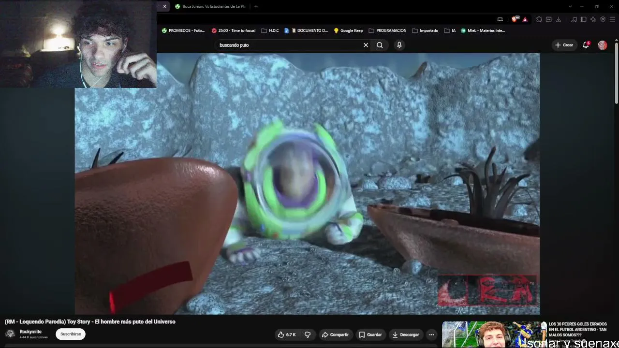Open the downloads icon in browser toolbar
Image resolution: width=619 pixels, height=348 pixels.
click(558, 19)
